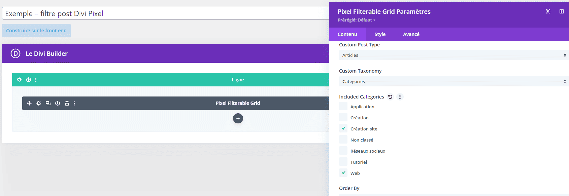
Task: Switch to the Style tab
Action: [x=380, y=34]
